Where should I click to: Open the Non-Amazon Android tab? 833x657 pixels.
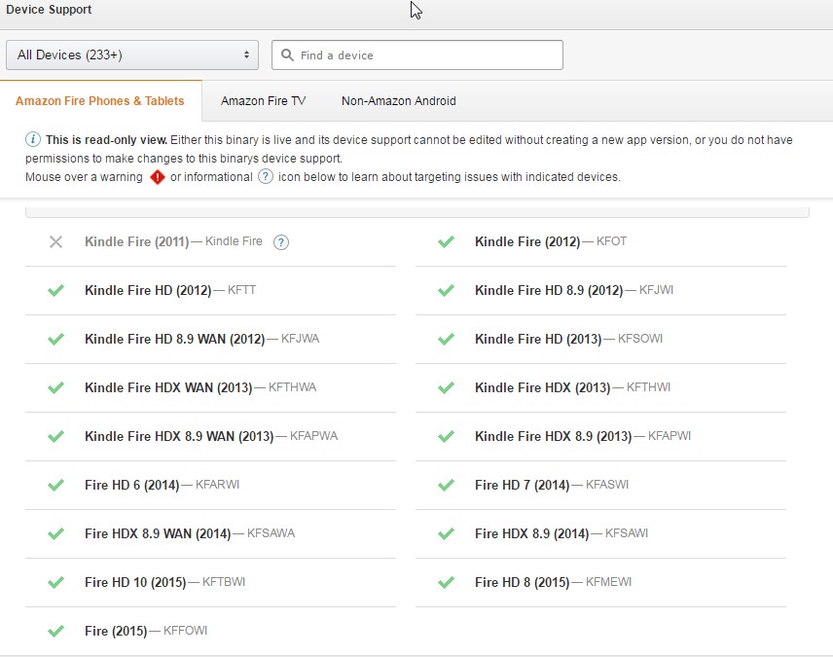398,101
